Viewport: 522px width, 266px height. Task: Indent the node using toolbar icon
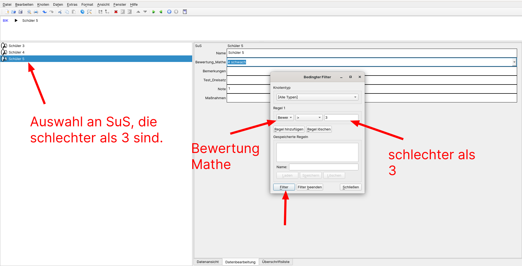coord(123,12)
